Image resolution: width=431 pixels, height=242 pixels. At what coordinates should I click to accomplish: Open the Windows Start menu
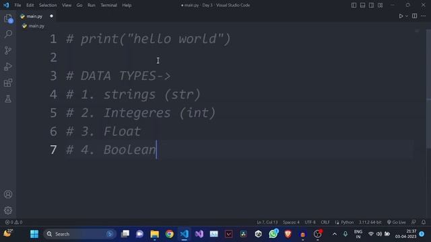(x=34, y=234)
